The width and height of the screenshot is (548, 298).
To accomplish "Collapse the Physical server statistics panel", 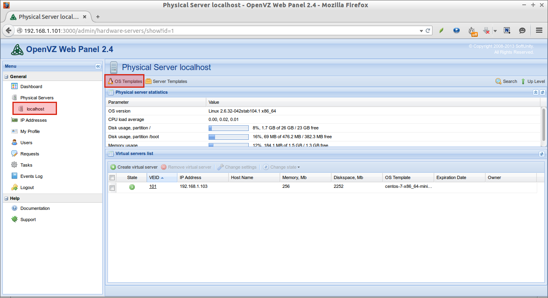I will click(x=536, y=92).
